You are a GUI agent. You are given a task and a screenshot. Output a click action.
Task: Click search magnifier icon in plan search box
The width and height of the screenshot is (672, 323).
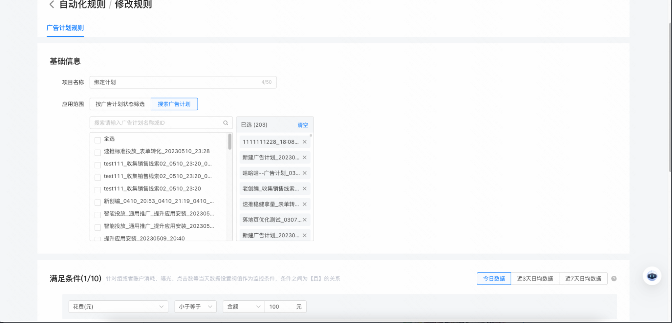(x=226, y=123)
